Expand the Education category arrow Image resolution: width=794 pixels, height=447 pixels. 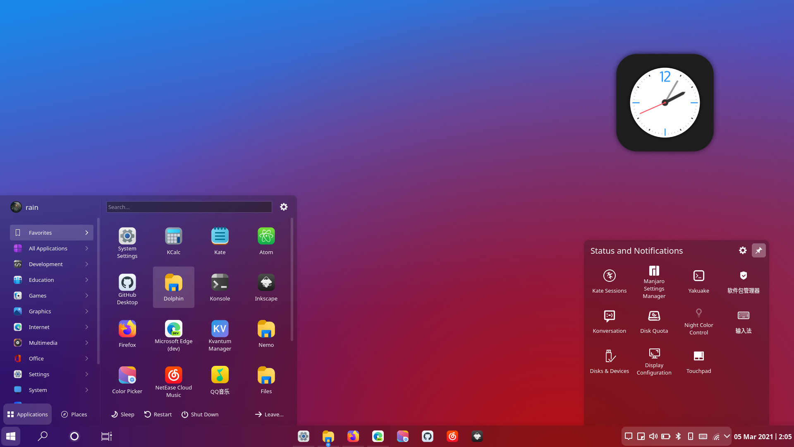(87, 280)
